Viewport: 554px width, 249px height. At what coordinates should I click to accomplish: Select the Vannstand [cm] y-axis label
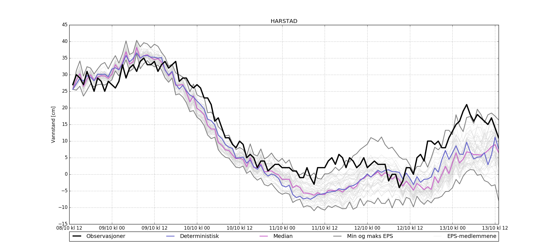click(x=53, y=124)
